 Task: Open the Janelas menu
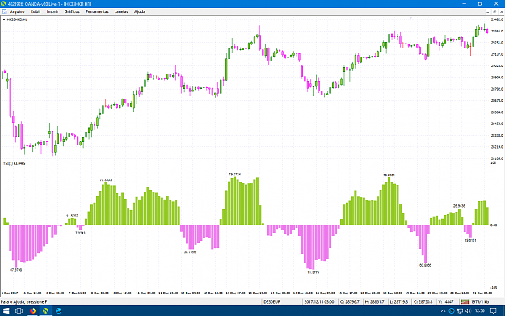tap(121, 11)
